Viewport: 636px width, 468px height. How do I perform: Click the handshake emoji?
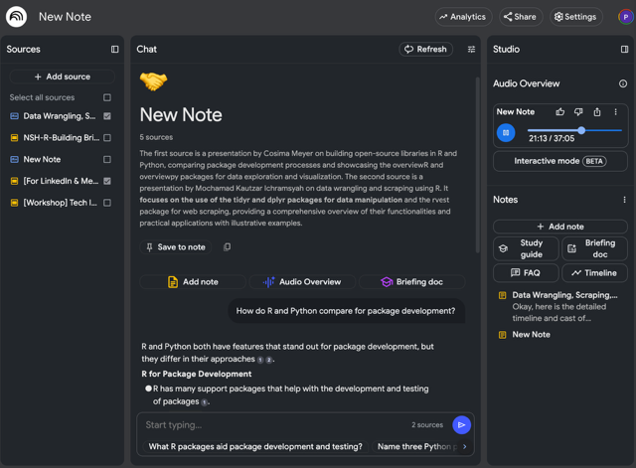click(153, 81)
